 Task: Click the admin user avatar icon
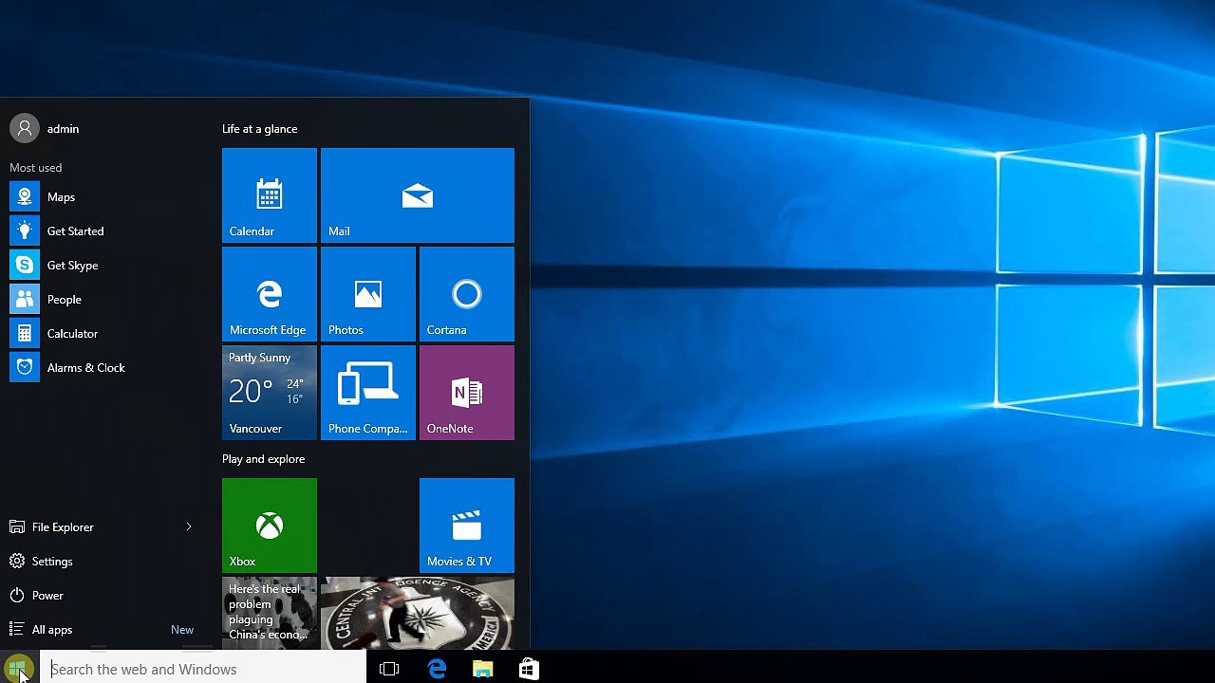point(25,129)
